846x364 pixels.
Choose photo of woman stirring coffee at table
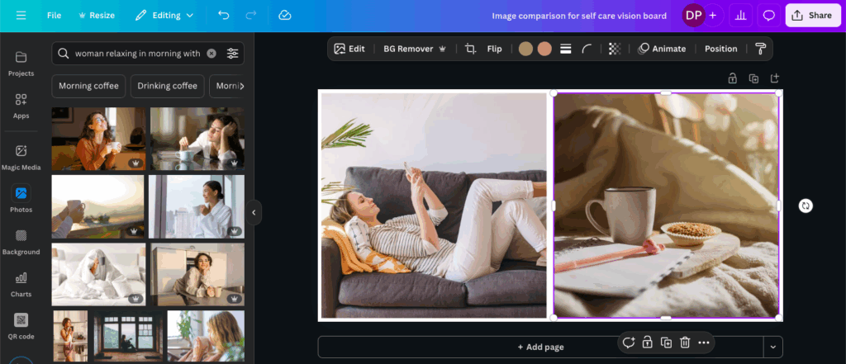tap(197, 139)
